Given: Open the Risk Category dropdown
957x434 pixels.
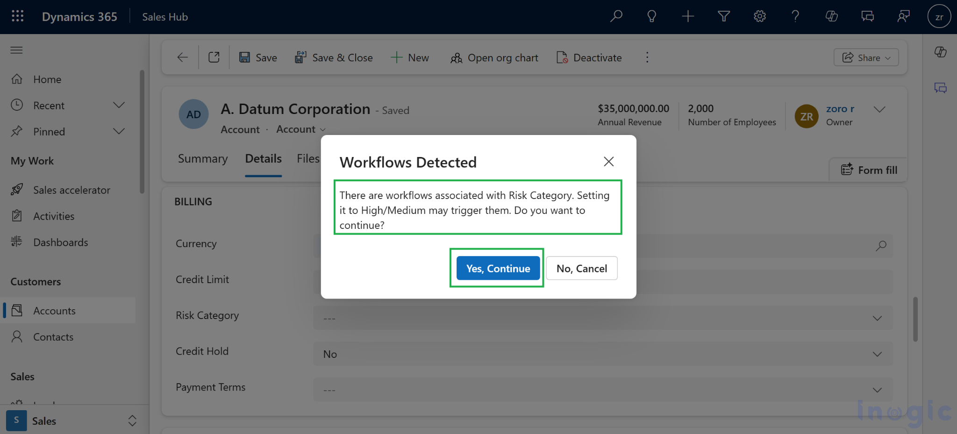Looking at the screenshot, I should (603, 318).
